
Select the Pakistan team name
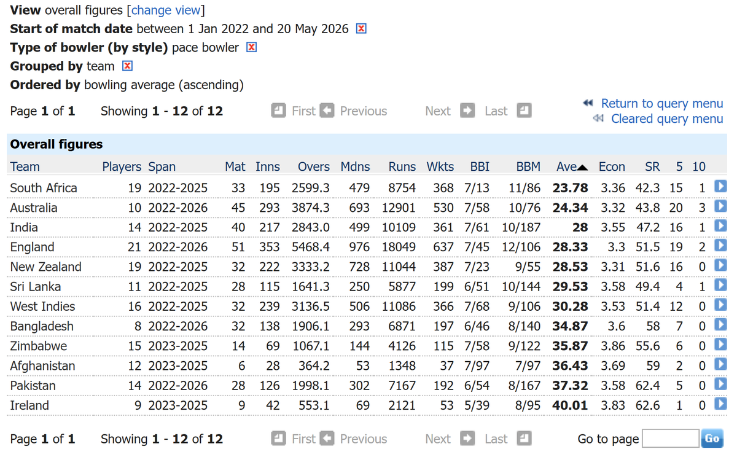33,385
